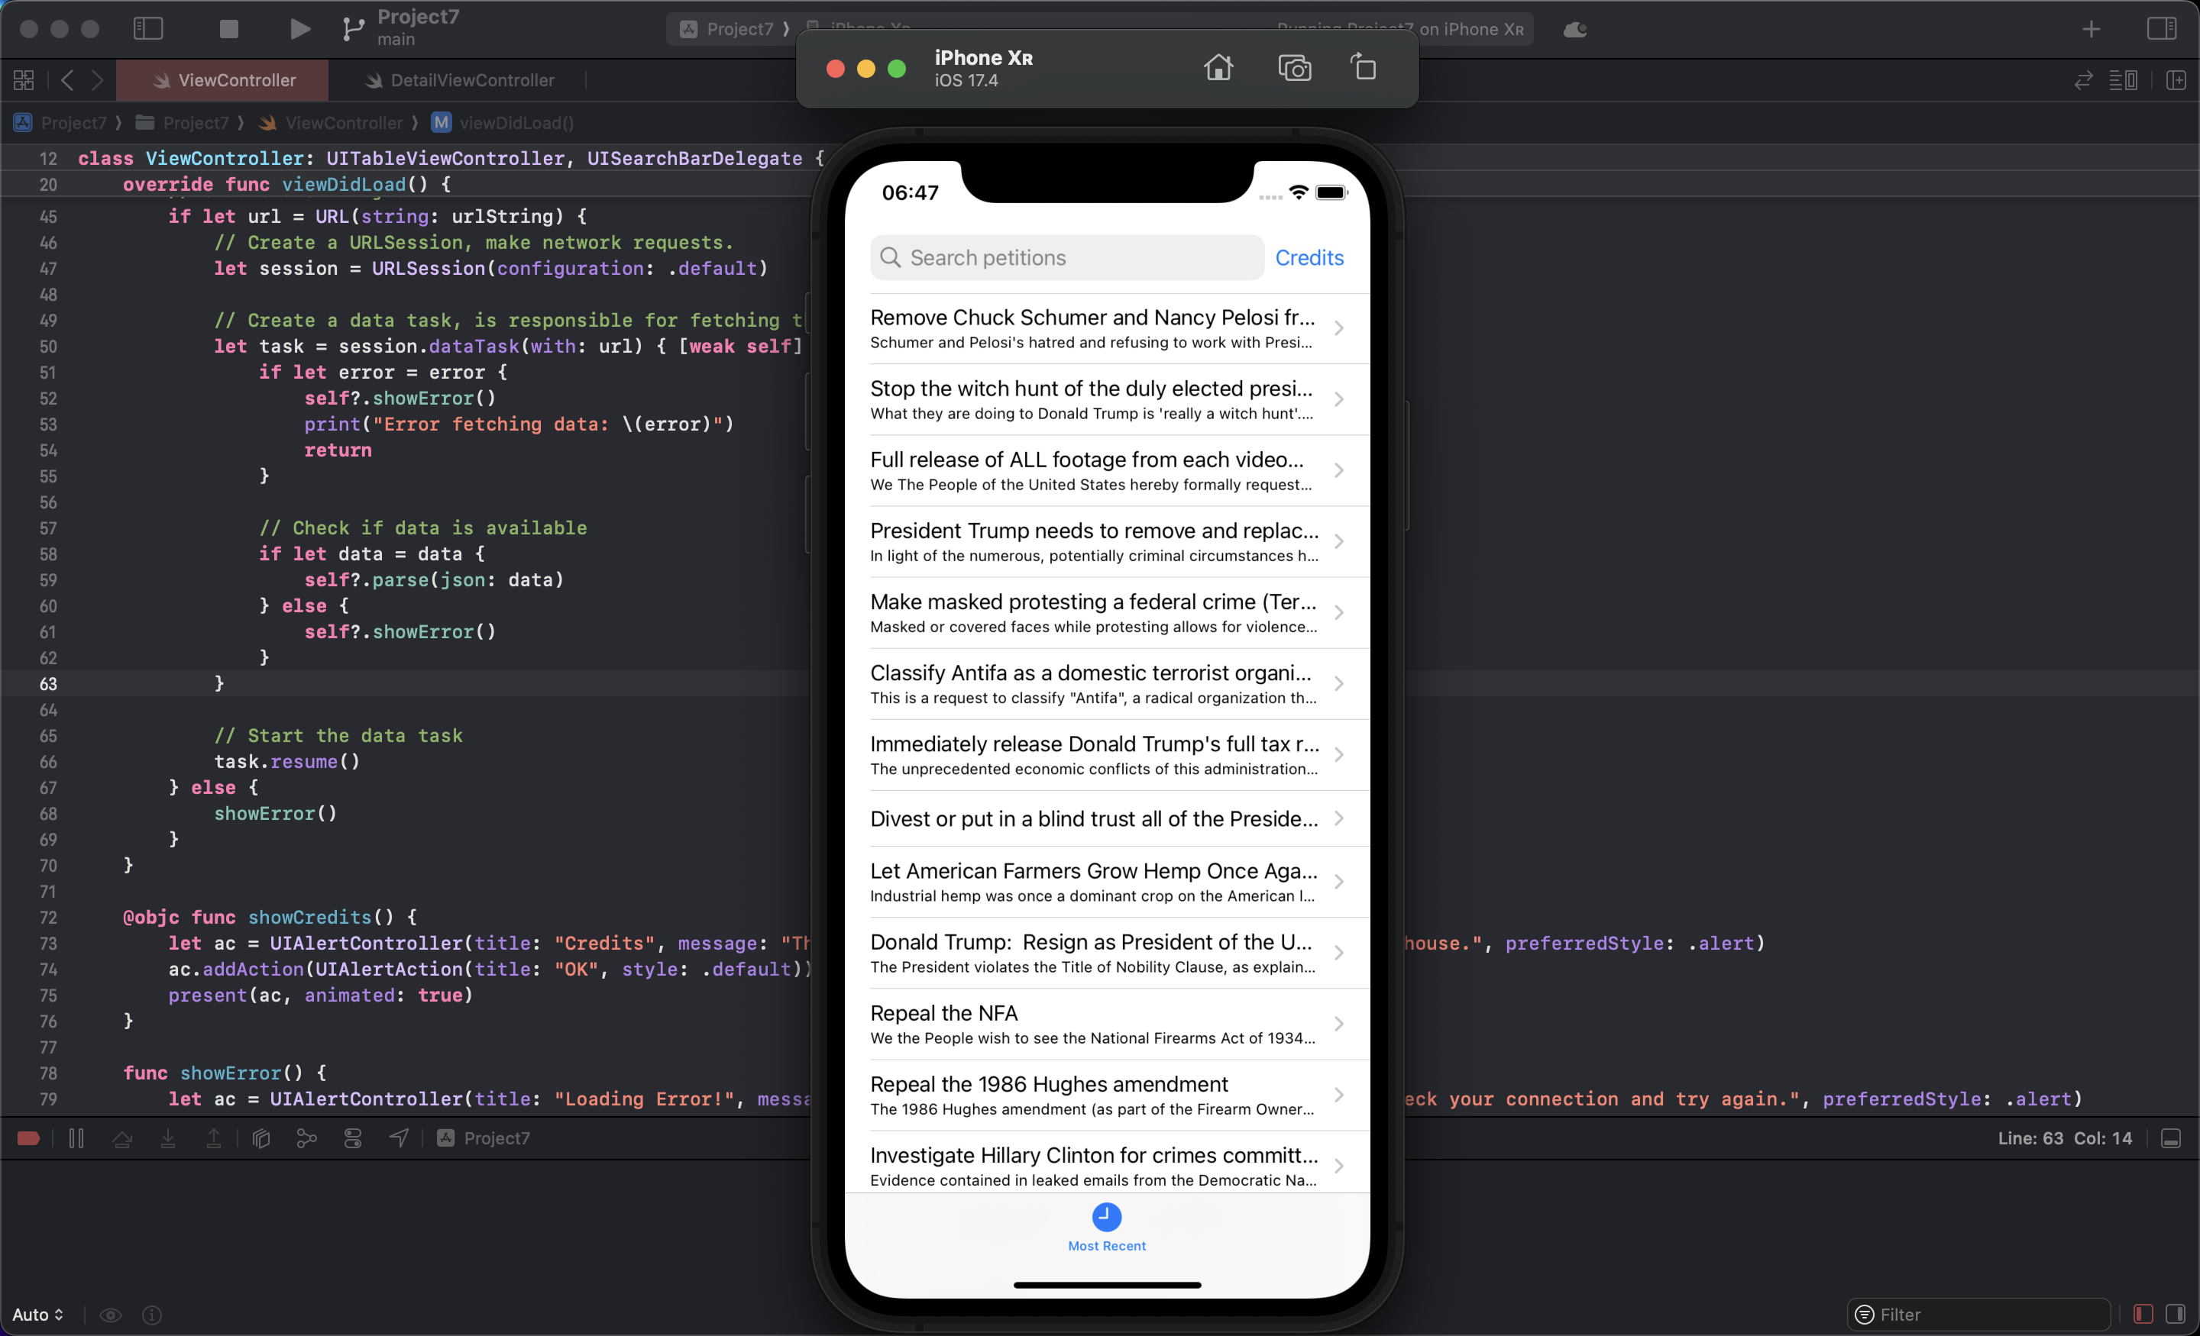Take a simulator screenshot with the camera icon
The image size is (2200, 1336).
pos(1294,69)
